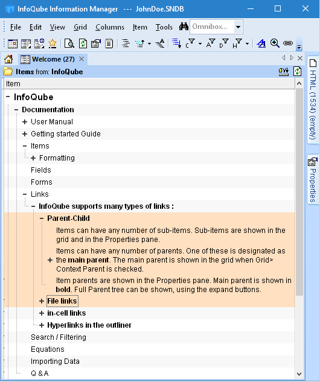Image resolution: width=320 pixels, height=382 pixels.
Task: Collapse the Parent-Child item
Action: [x=42, y=218]
